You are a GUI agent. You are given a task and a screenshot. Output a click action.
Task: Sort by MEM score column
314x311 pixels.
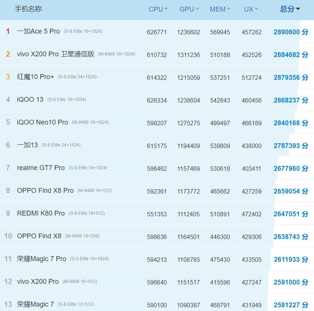point(220,9)
